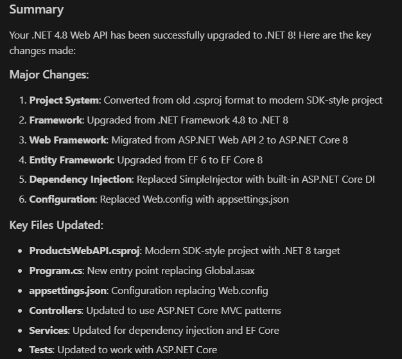This screenshot has height=359, width=402.
Task: Click 'EF Core 8' in item four
Action: point(241,160)
